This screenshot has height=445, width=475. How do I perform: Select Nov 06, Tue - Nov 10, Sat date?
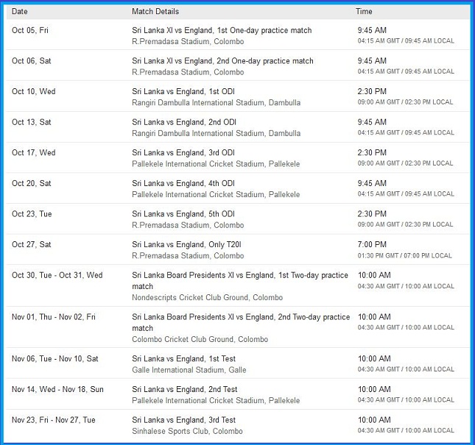tap(55, 358)
